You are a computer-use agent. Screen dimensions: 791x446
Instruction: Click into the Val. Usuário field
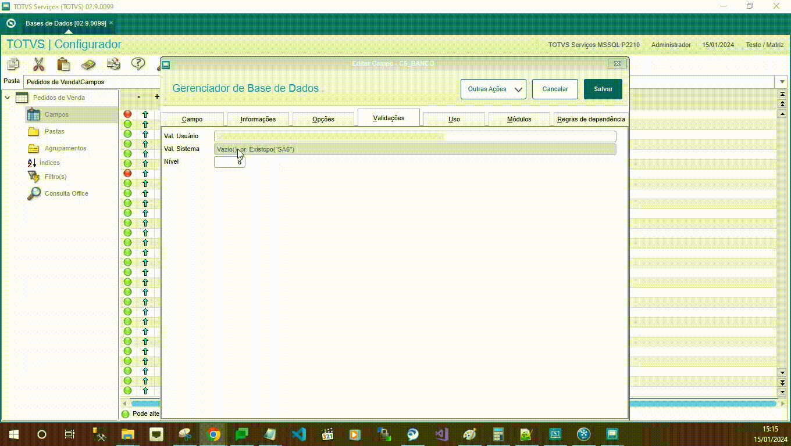[415, 136]
